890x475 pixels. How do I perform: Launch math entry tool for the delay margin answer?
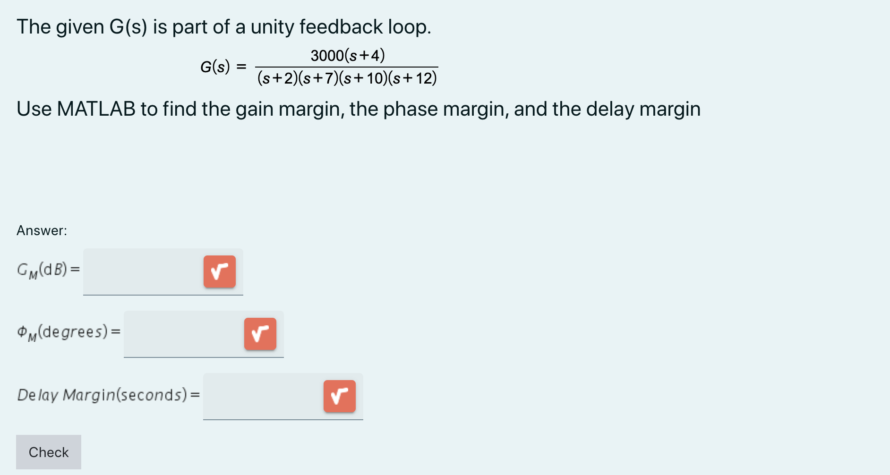coord(339,396)
